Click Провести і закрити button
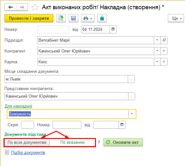Image resolution: width=185 pixels, height=166 pixels. click(x=29, y=18)
